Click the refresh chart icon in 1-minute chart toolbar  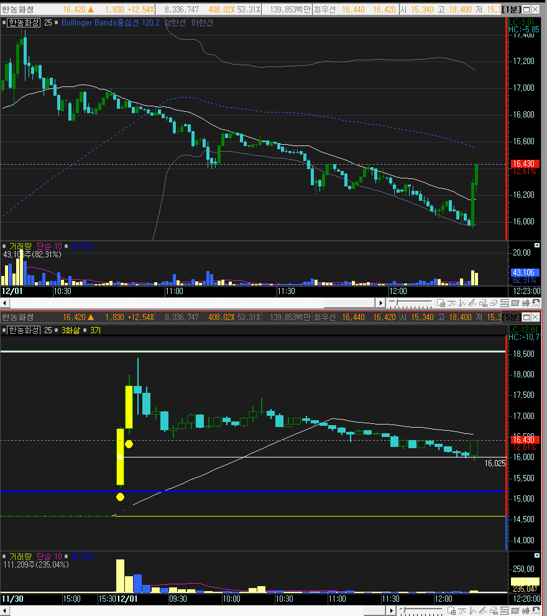[536, 303]
